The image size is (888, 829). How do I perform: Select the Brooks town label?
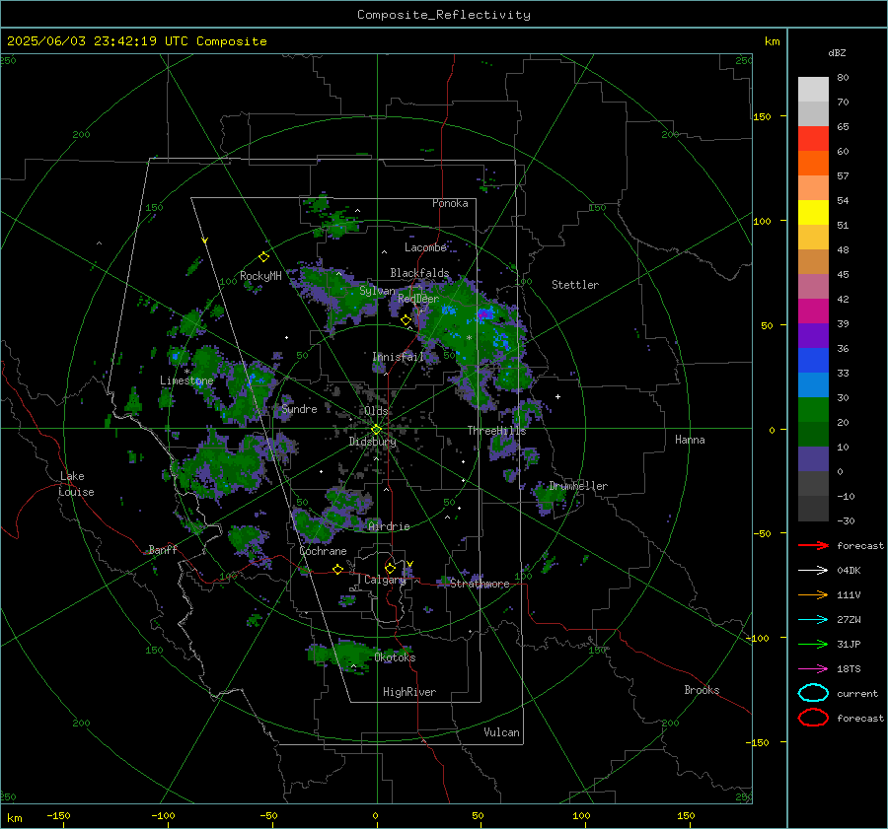coord(702,690)
